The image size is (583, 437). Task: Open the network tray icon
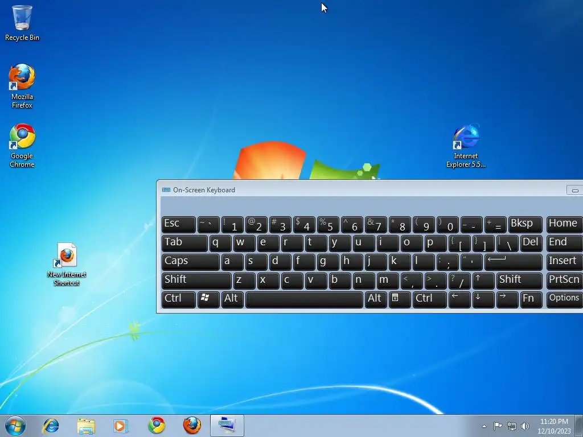click(x=512, y=426)
